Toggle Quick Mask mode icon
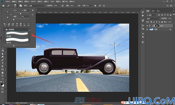Image resolution: width=175 pixels, height=105 pixels. click(2, 89)
